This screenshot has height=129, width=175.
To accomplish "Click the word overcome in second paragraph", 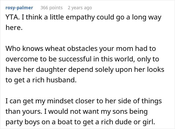I will coord(22,59).
